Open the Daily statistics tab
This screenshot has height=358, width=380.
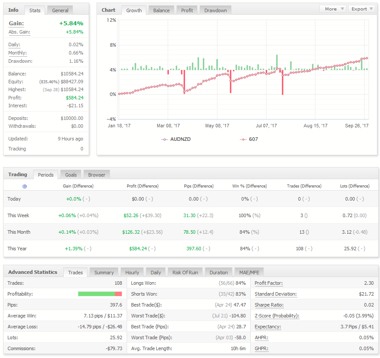pos(155,273)
